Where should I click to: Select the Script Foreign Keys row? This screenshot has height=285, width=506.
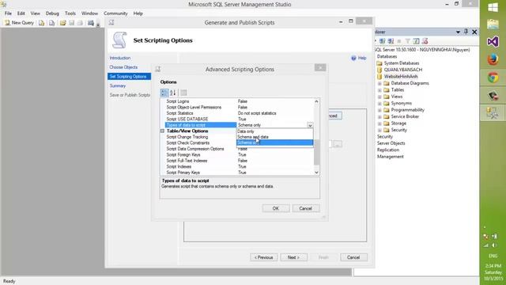click(239, 155)
